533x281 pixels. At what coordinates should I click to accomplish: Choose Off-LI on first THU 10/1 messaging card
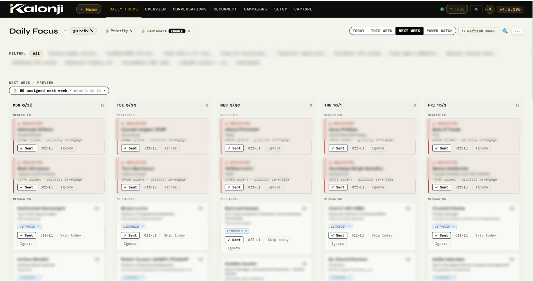[x=358, y=235]
